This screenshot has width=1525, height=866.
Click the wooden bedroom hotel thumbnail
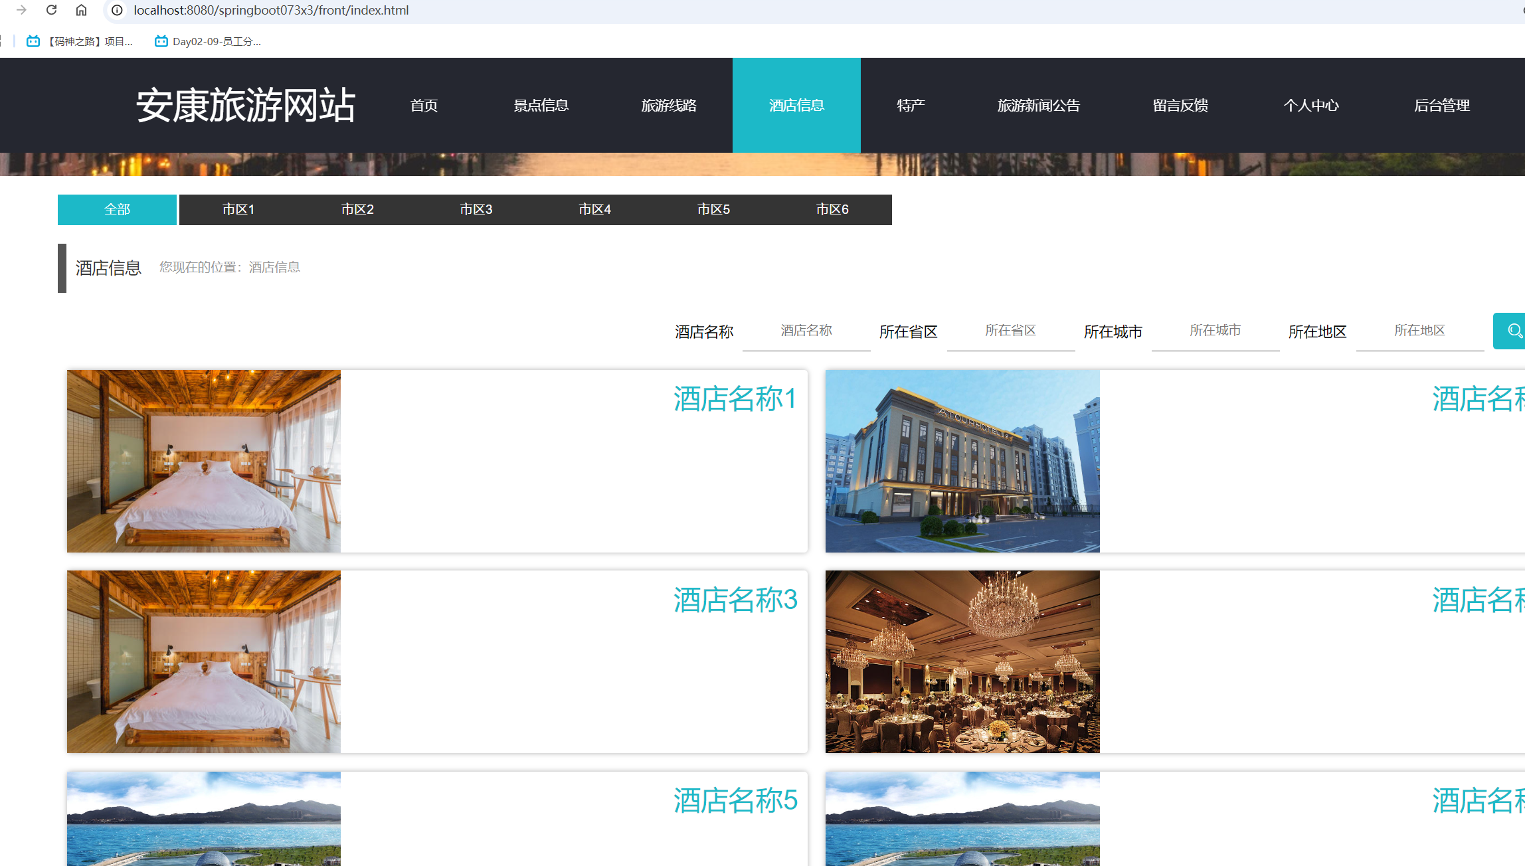[x=203, y=461]
